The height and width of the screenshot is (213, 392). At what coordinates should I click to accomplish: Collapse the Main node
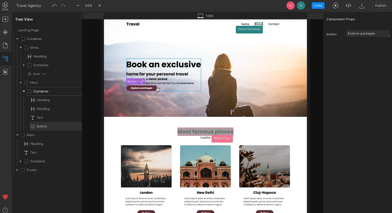click(17, 135)
